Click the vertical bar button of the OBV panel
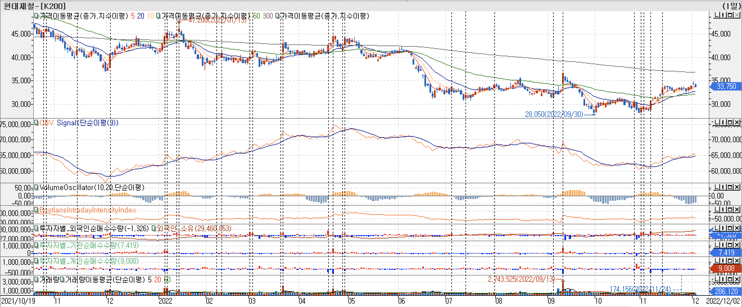This screenshot has height=307, width=742. (724, 123)
